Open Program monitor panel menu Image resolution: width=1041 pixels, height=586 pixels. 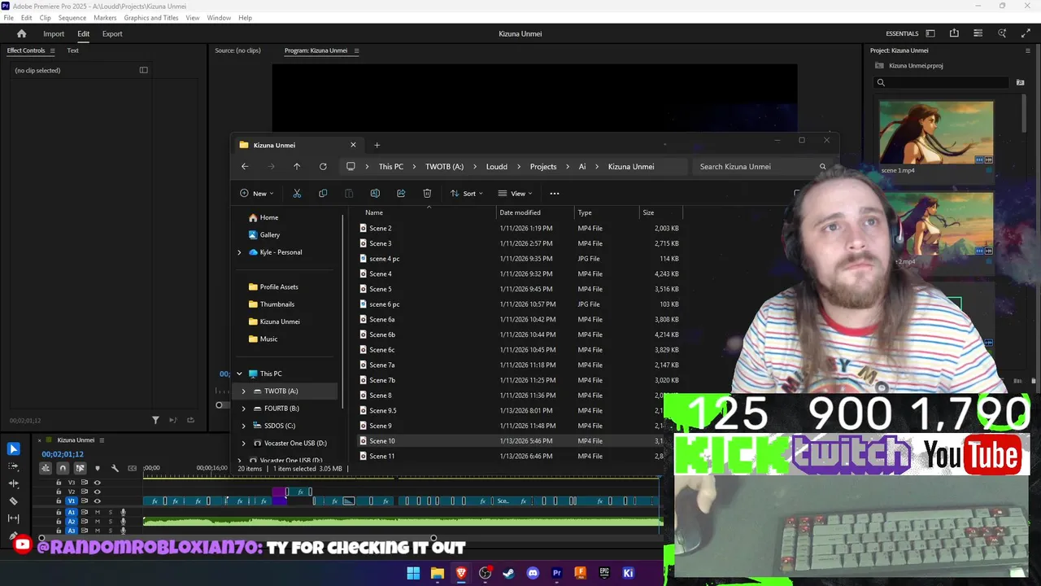(x=356, y=50)
